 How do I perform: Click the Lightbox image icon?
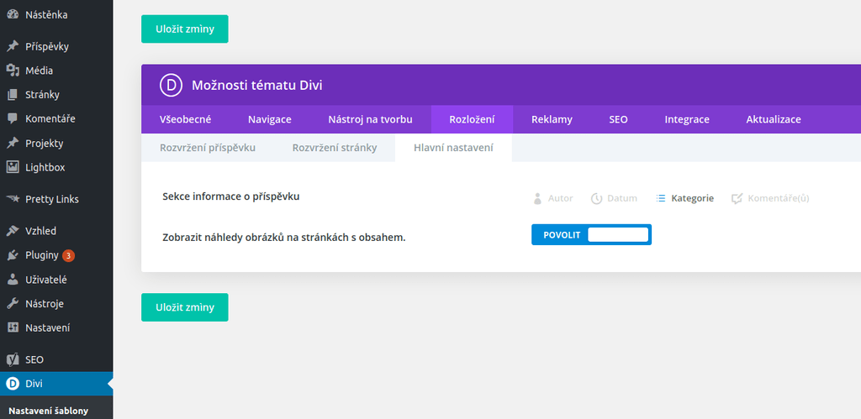click(x=12, y=167)
